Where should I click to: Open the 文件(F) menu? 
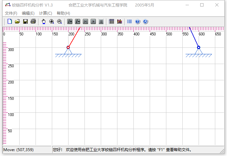(11, 13)
